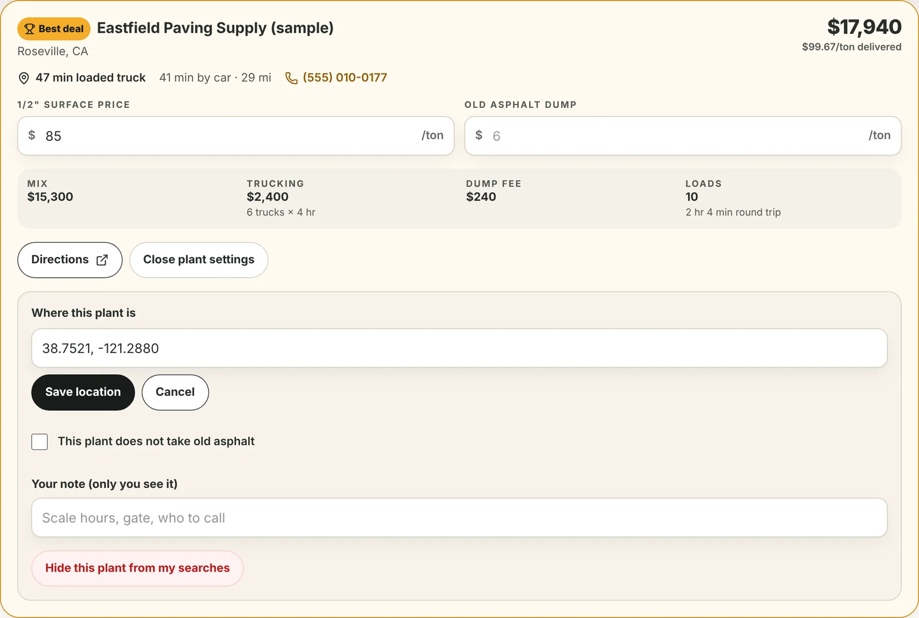Click into the Your note text field

[x=459, y=518]
